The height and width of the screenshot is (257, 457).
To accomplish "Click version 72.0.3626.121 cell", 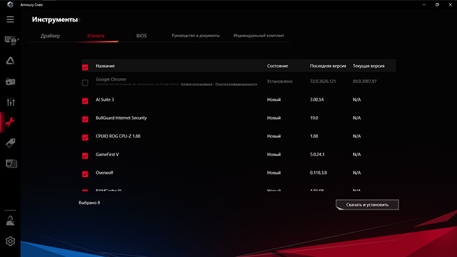I will tap(323, 81).
